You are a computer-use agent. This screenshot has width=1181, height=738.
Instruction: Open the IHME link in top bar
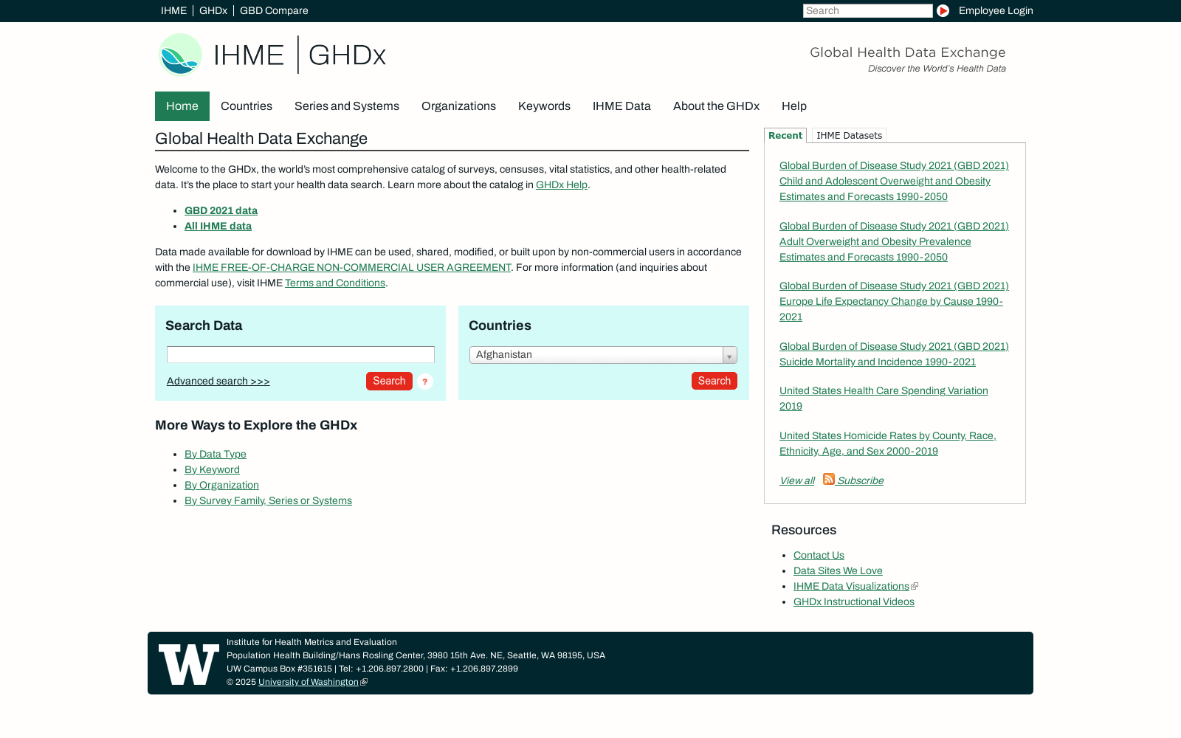(173, 10)
